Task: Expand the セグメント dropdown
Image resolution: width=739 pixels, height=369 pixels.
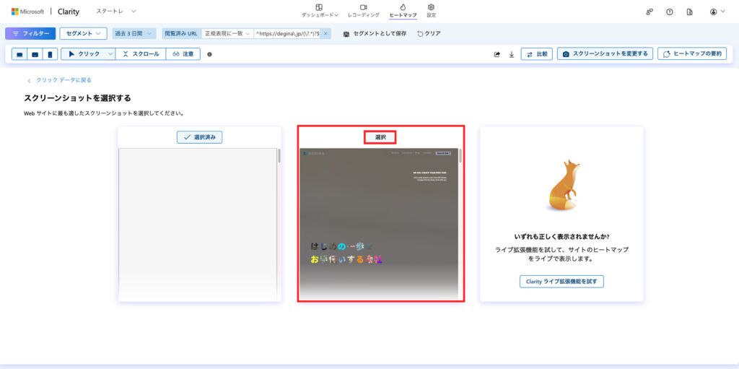Action: click(83, 33)
